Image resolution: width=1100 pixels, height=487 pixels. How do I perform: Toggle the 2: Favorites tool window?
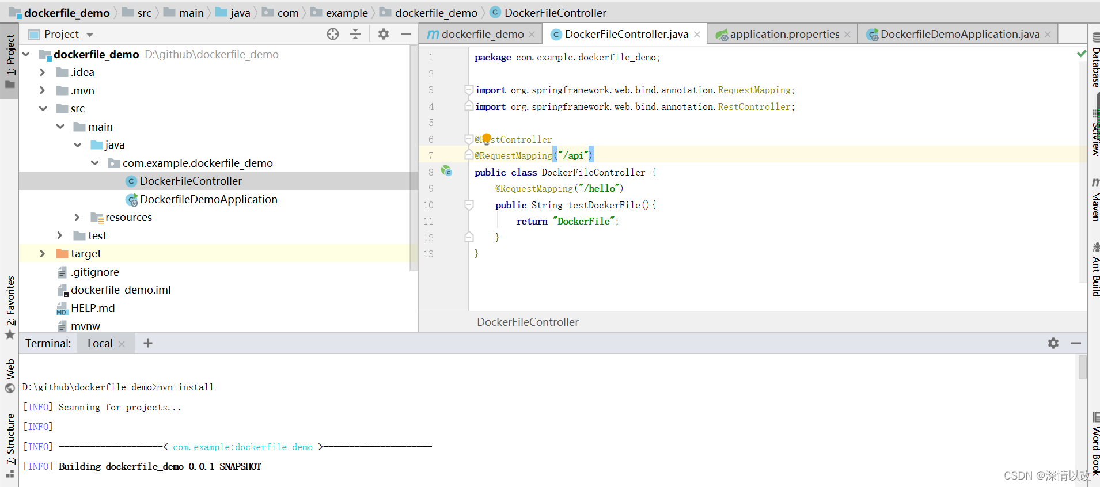pos(10,308)
